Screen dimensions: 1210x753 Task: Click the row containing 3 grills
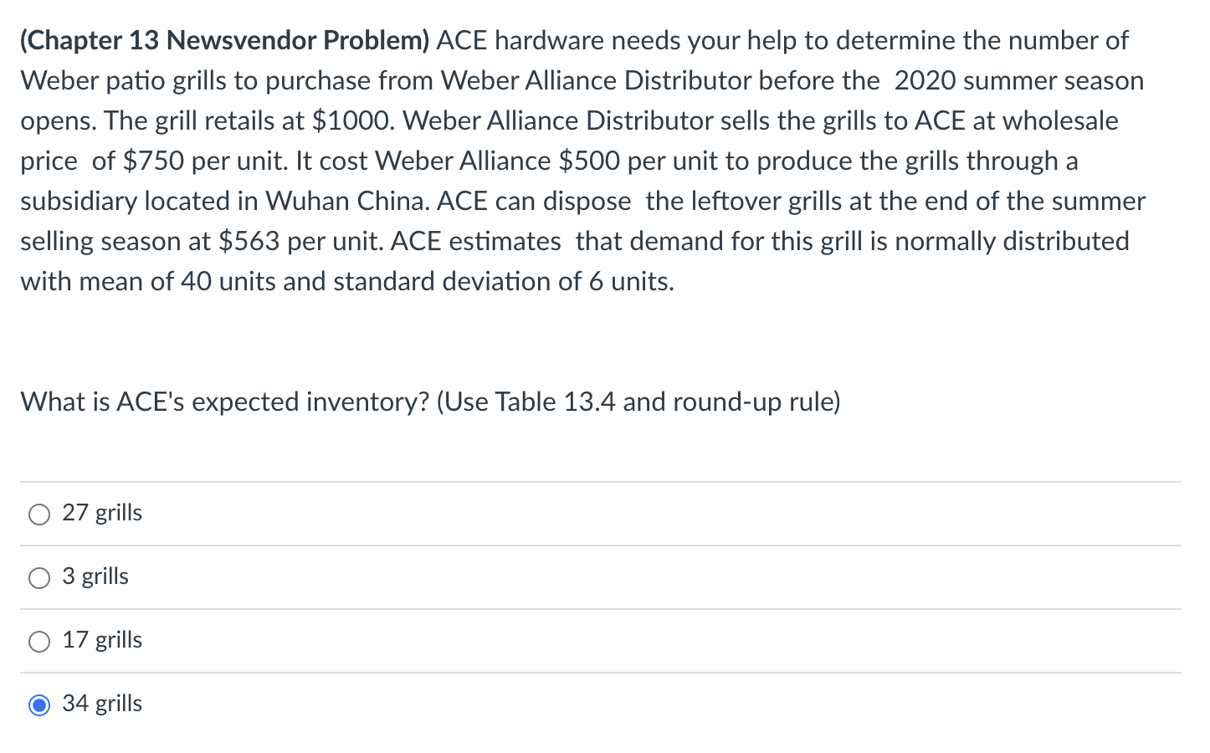pyautogui.click(x=335, y=576)
